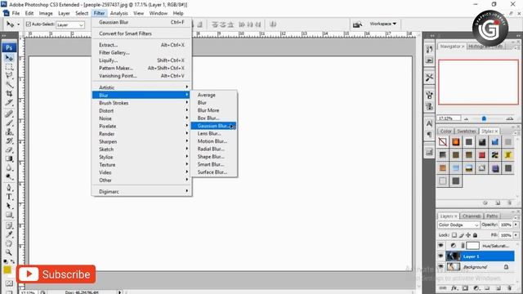523x294 pixels.
Task: Choose Motion Blur... from the submenu
Action: [213, 141]
